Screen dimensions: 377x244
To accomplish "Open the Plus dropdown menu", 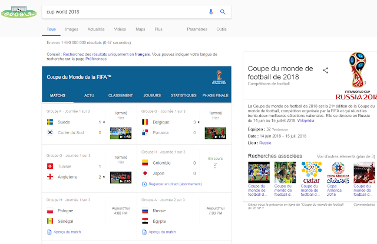I will 158,29.
